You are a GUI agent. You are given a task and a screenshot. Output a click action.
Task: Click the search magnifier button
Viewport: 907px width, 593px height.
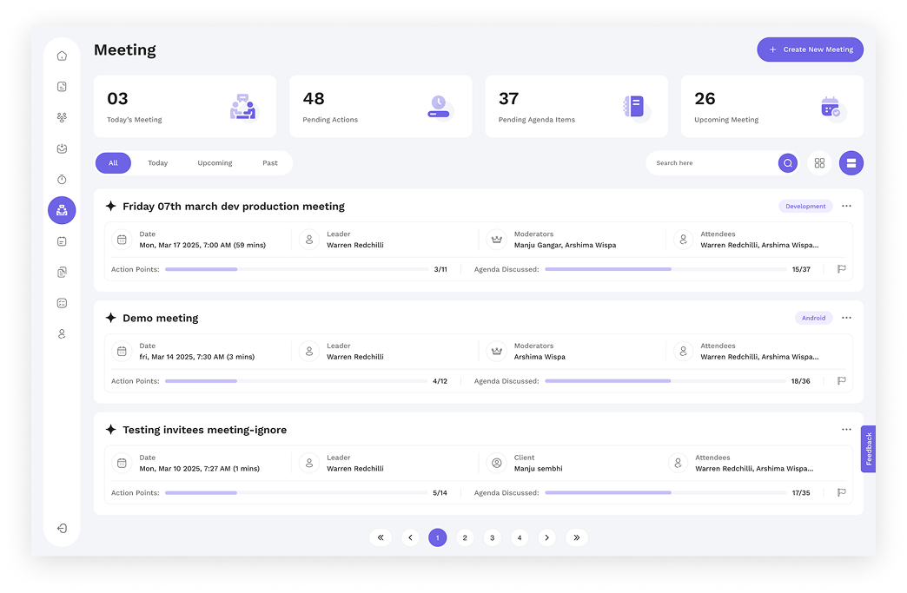tap(787, 163)
